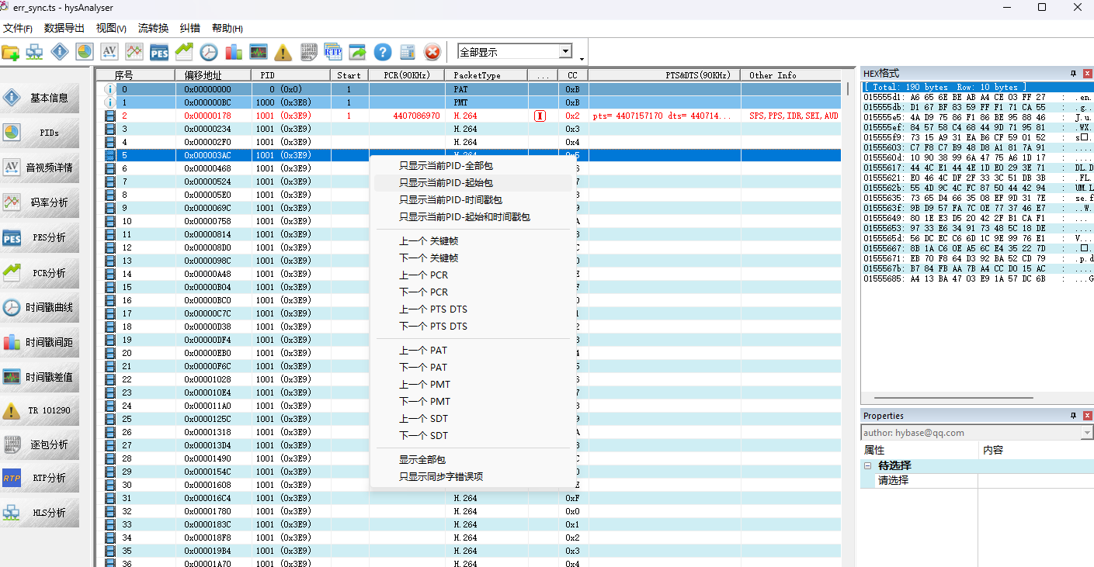Open the 数据导出 menu
The width and height of the screenshot is (1094, 567).
click(x=64, y=28)
